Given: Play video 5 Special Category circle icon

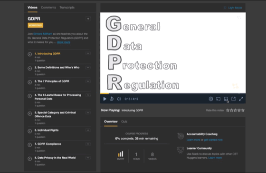Looking at the screenshot, I should pyautogui.click(x=29, y=113).
